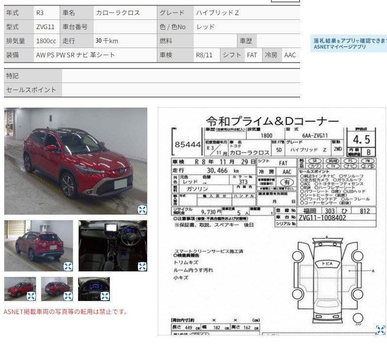
Task: Click the 車歴 label cell
Action: coord(247,41)
